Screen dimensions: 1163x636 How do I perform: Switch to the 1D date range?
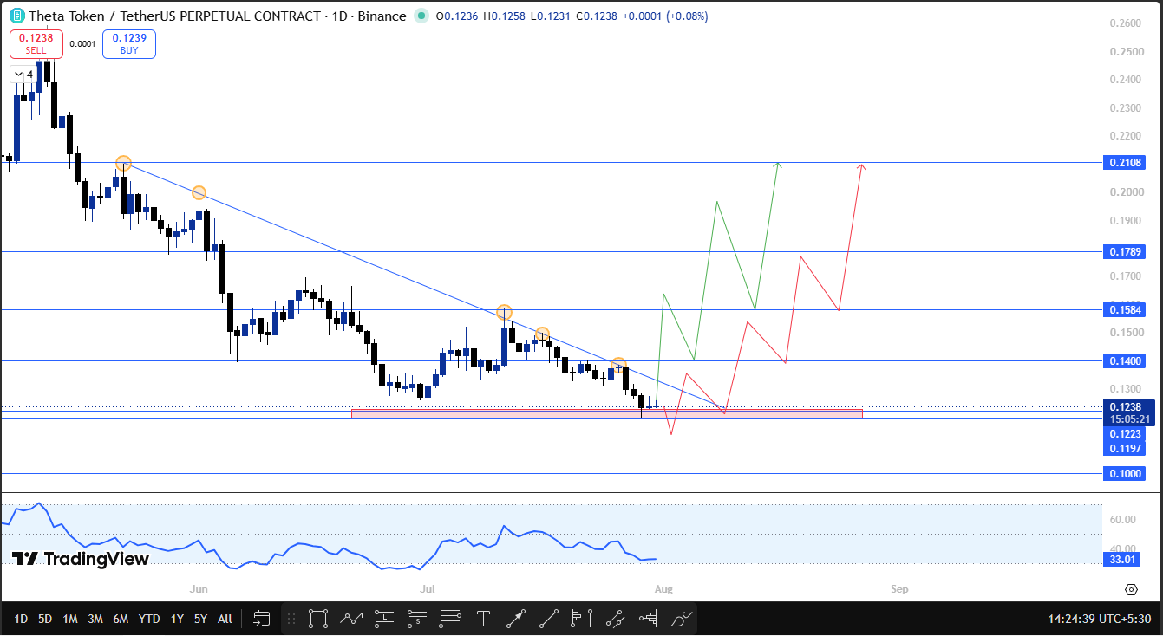click(21, 619)
